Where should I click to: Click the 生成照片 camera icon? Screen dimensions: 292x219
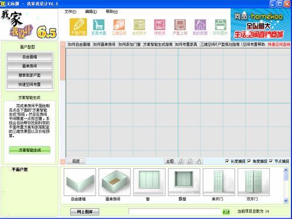(139, 27)
